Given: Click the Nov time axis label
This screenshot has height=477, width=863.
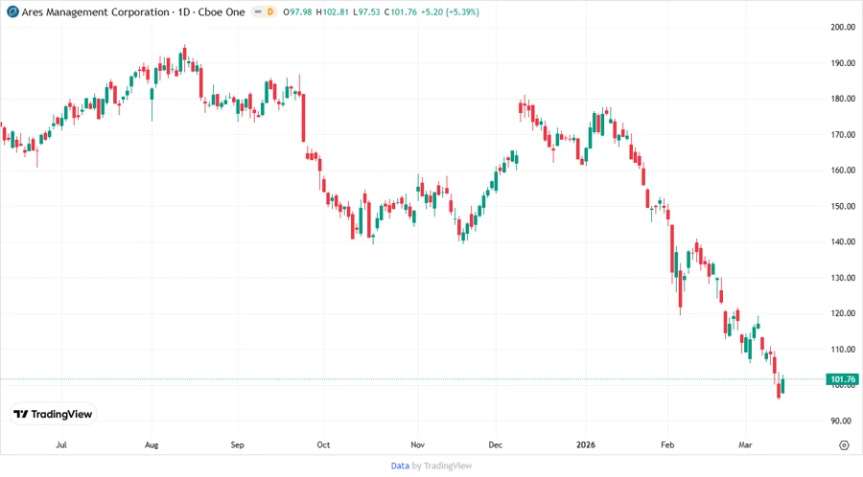Looking at the screenshot, I should pyautogui.click(x=418, y=444).
